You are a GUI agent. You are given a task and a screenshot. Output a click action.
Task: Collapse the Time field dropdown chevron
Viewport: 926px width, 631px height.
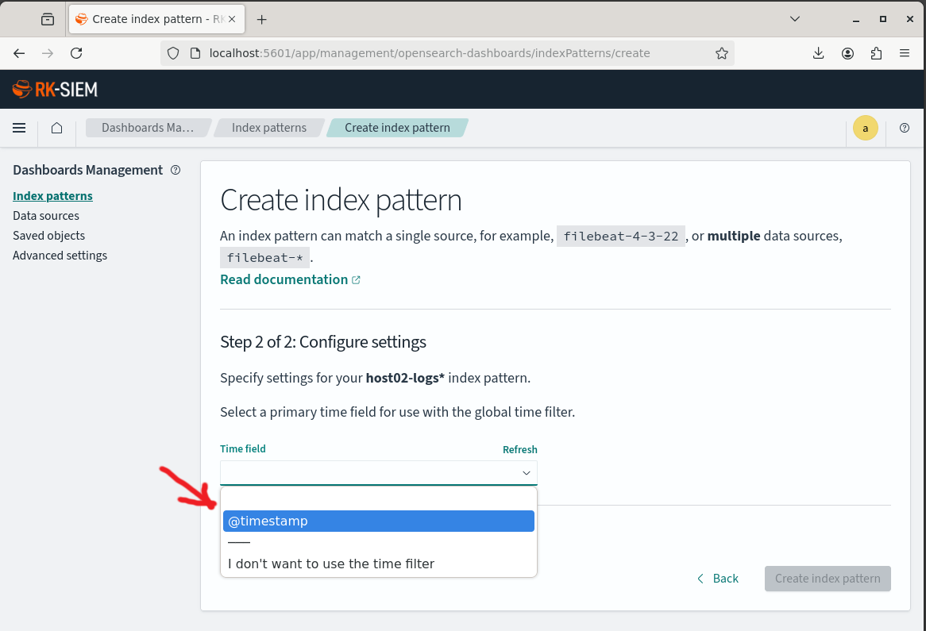pyautogui.click(x=526, y=473)
